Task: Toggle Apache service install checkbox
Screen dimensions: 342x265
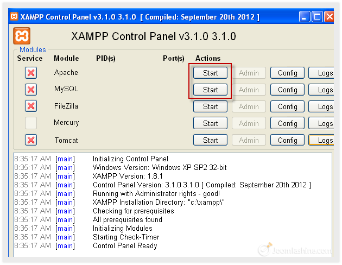Action: pos(31,73)
